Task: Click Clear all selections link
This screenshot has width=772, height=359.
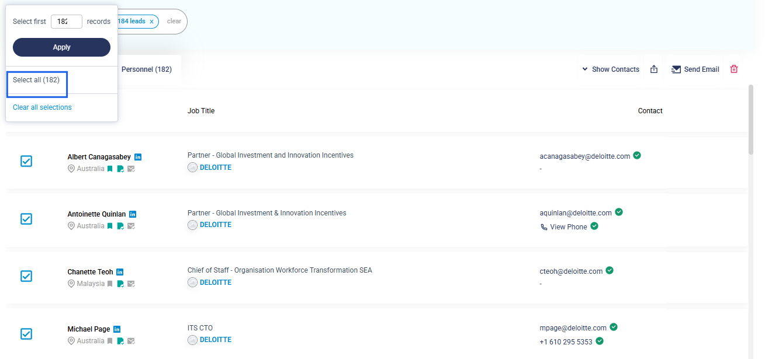Action: 42,107
